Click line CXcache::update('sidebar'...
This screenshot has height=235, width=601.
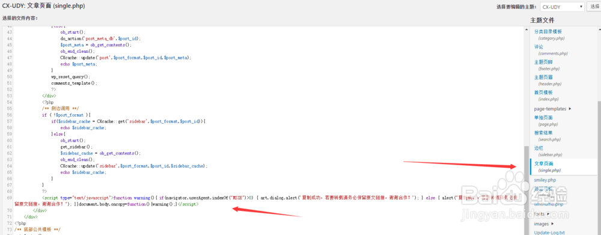point(134,166)
